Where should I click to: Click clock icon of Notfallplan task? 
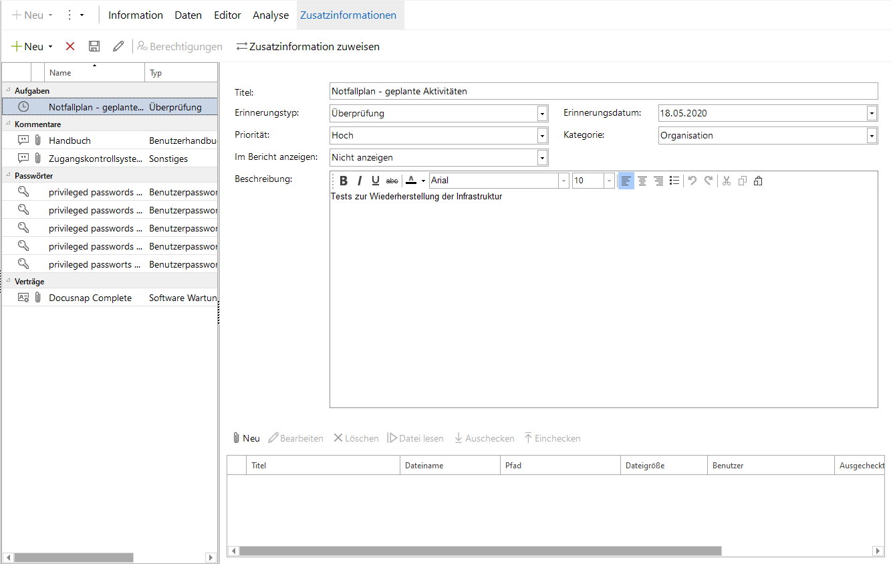23,106
